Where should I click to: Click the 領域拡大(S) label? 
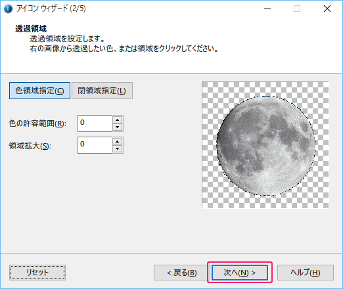30,146
